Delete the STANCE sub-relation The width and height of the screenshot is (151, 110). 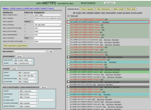coord(14,69)
